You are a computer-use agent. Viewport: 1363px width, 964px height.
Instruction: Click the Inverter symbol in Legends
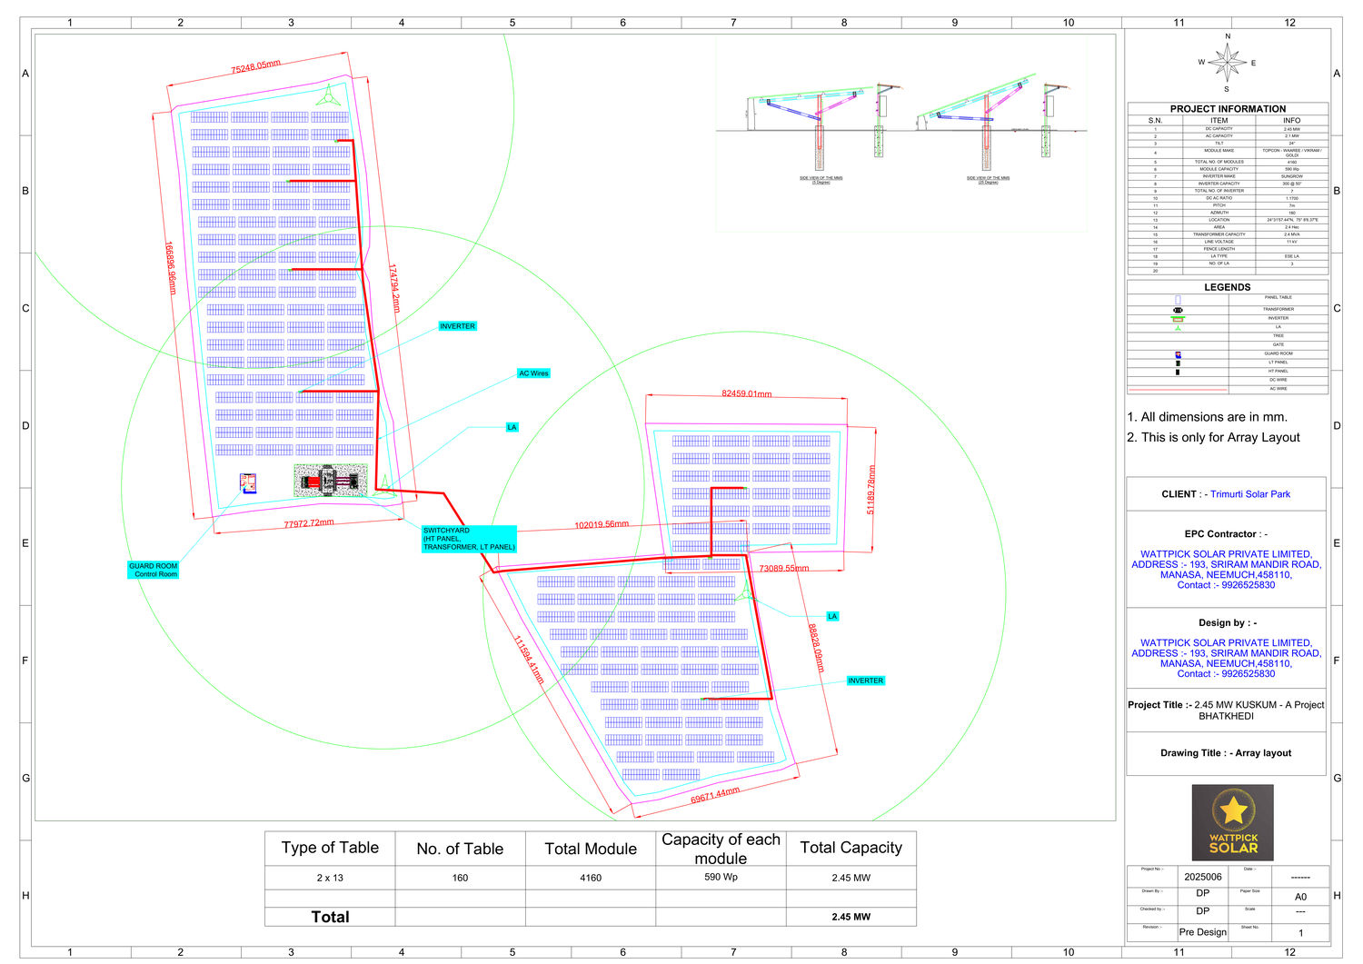1178,319
